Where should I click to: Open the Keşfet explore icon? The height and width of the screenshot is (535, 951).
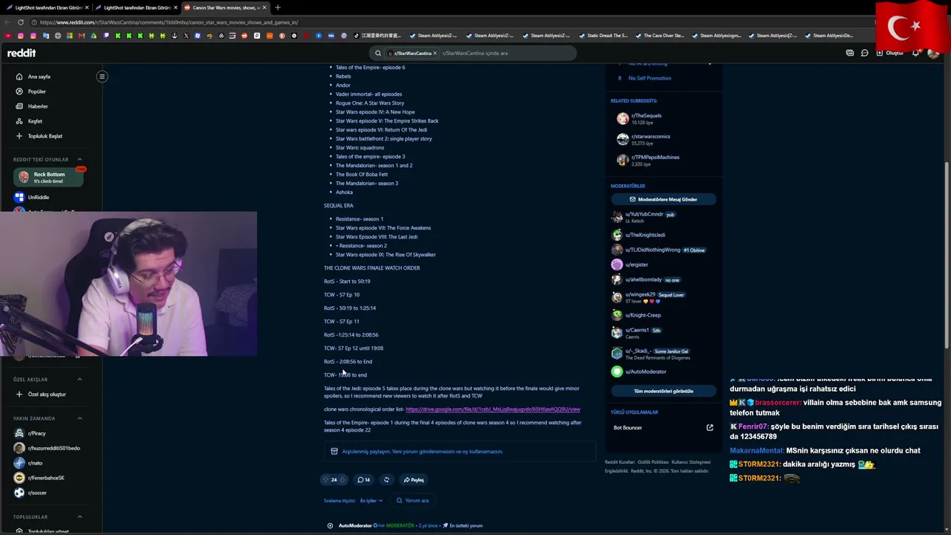[19, 121]
